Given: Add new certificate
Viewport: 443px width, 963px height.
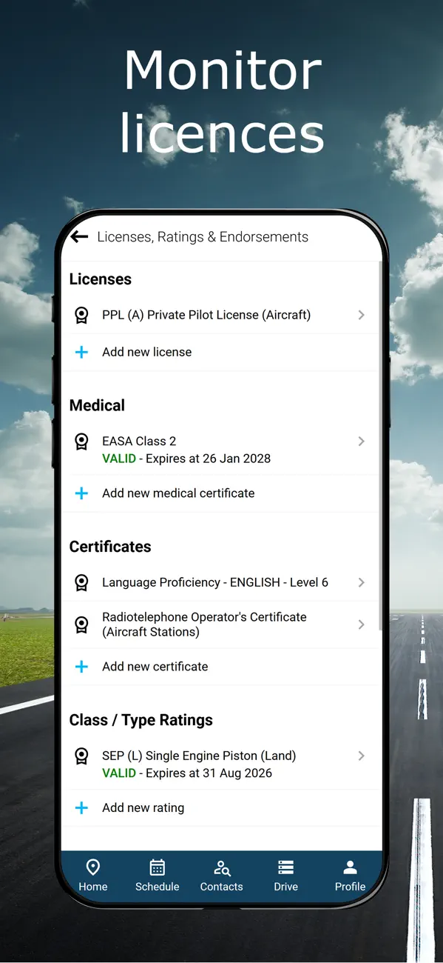Looking at the screenshot, I should (220, 667).
